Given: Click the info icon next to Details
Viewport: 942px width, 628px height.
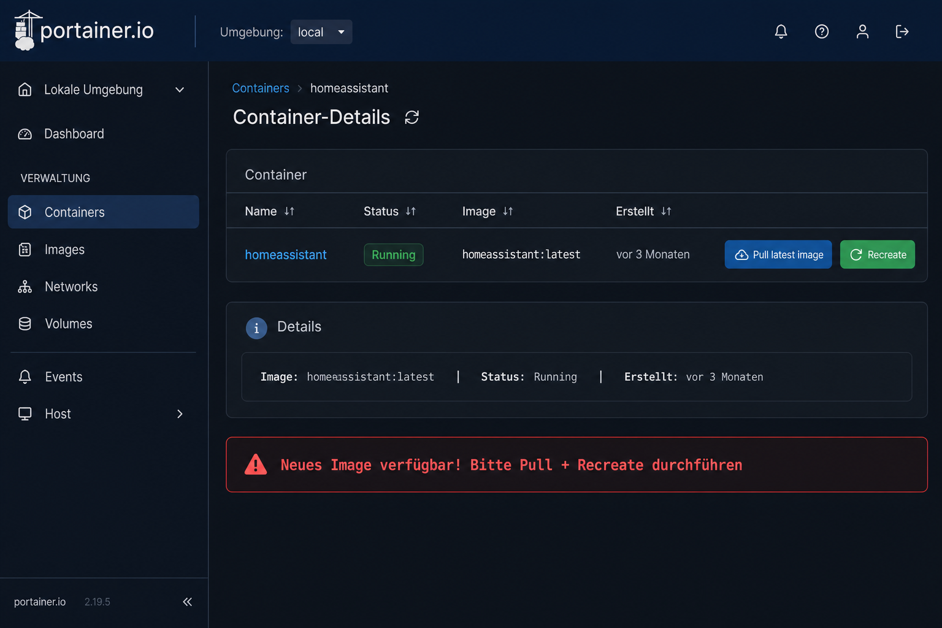Looking at the screenshot, I should [x=256, y=328].
